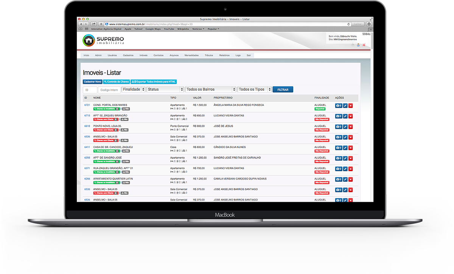
Task: Open the Imóveis menu
Action: pos(143,55)
